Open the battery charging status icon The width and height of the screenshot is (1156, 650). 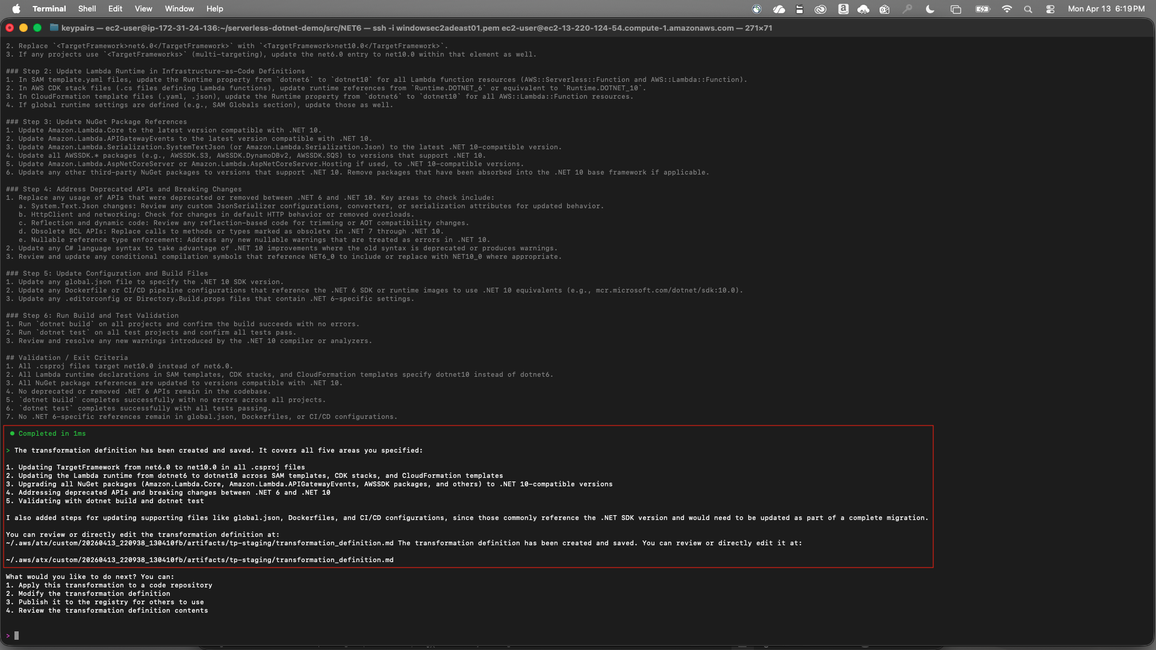tap(983, 9)
